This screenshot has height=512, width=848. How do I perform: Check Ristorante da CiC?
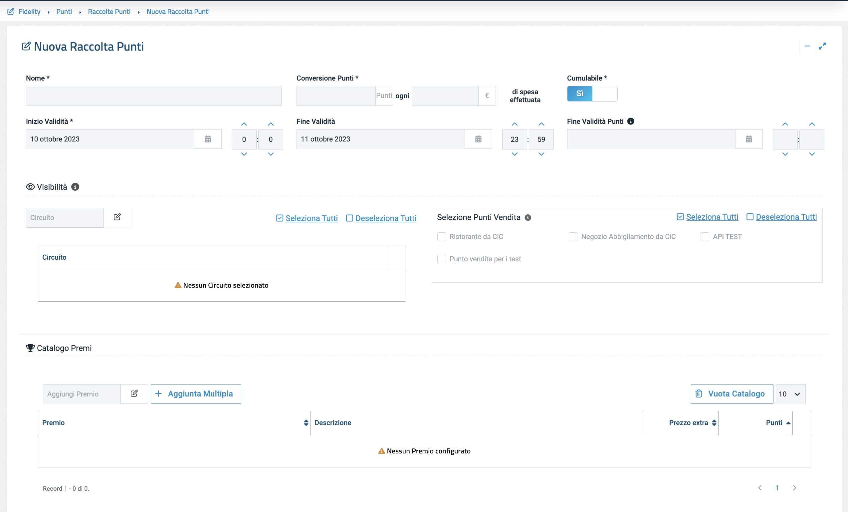click(x=442, y=237)
